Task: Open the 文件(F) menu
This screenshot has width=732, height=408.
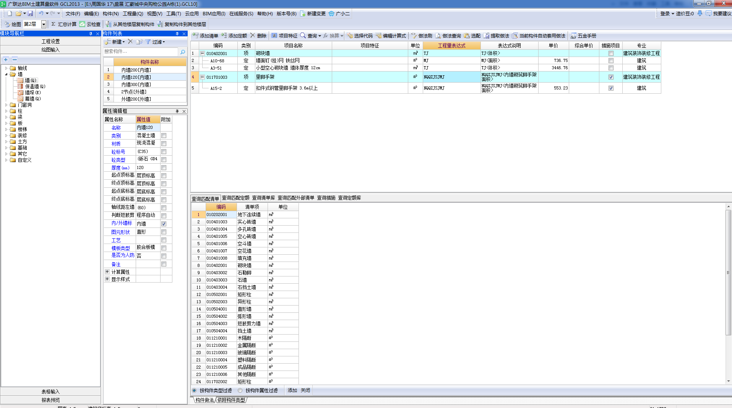Action: (73, 13)
